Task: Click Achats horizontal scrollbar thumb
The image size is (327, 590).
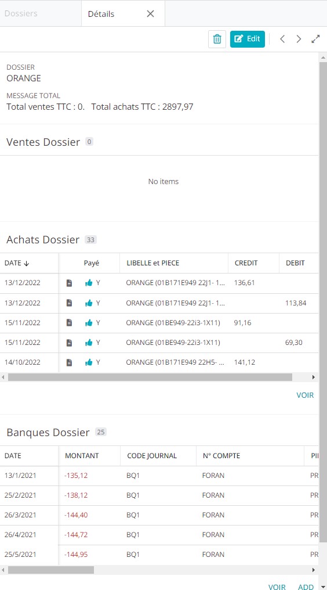Action: pos(150,377)
